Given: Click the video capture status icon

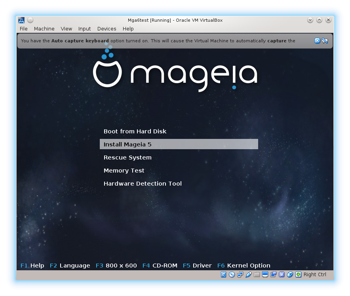Looking at the screenshot, I should [x=273, y=274].
